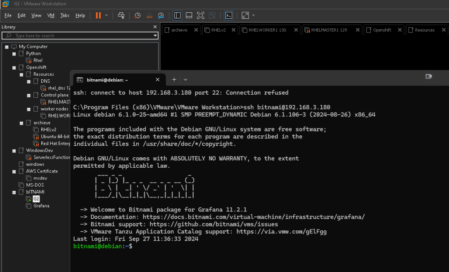Switch to the Openshift tab
449x272 pixels.
[x=382, y=30]
